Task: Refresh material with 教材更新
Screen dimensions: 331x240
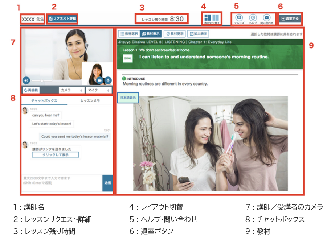Action: click(175, 34)
